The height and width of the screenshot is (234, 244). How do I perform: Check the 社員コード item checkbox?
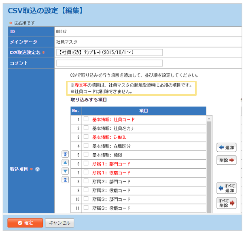[x=86, y=119]
